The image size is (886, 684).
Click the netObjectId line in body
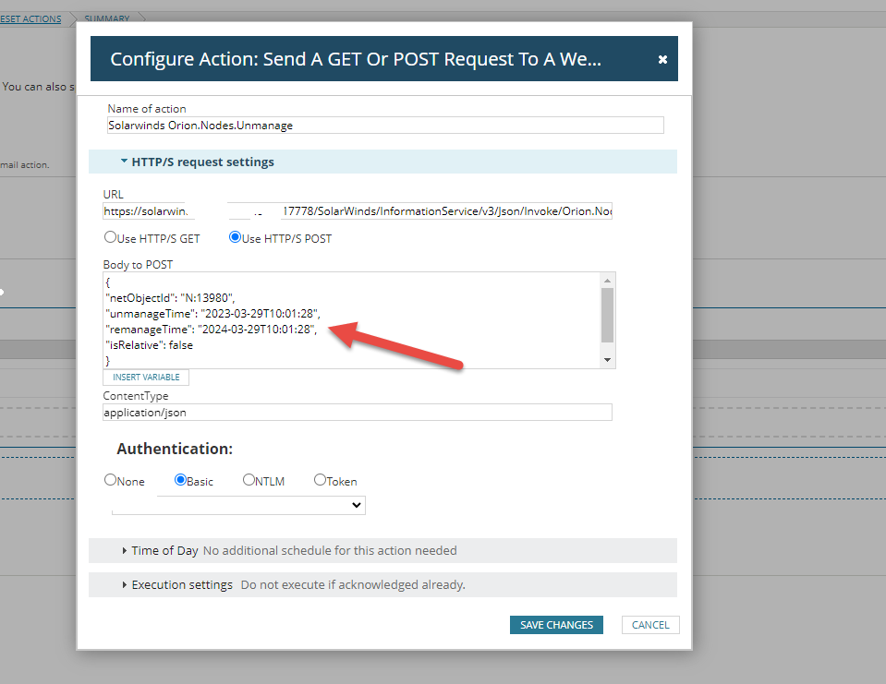click(x=170, y=298)
